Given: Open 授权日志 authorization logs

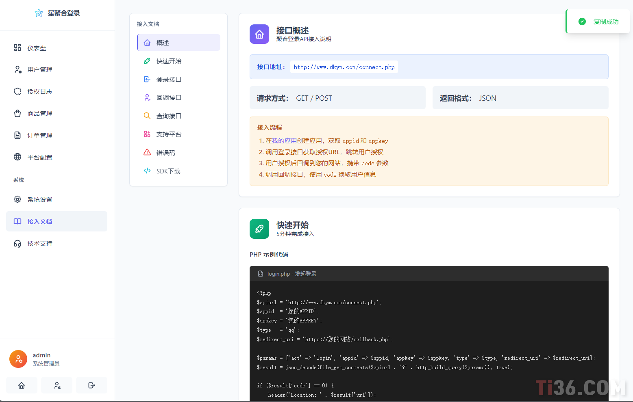Looking at the screenshot, I should tap(39, 91).
